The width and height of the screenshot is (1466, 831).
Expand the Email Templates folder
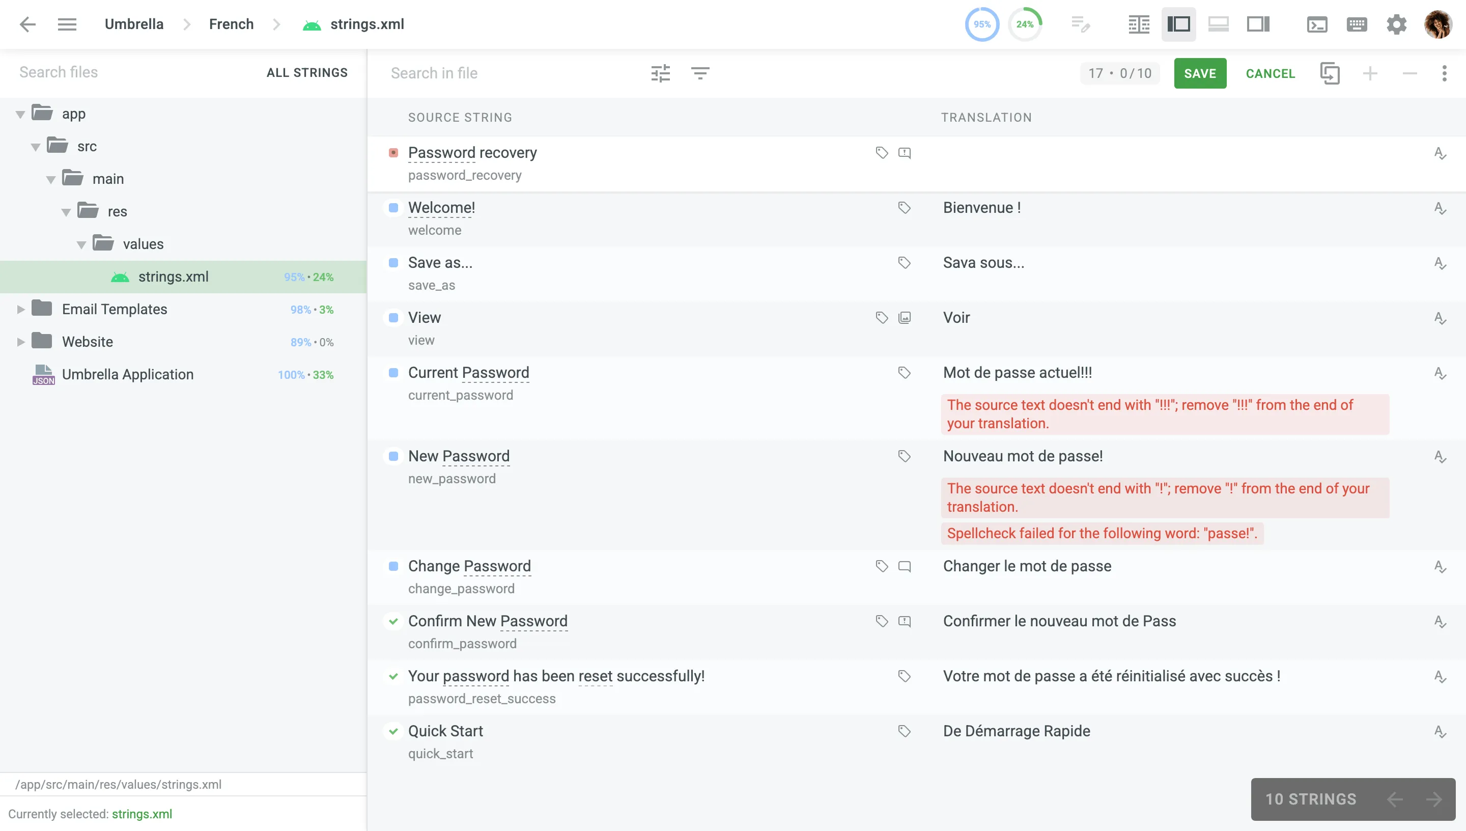(20, 310)
